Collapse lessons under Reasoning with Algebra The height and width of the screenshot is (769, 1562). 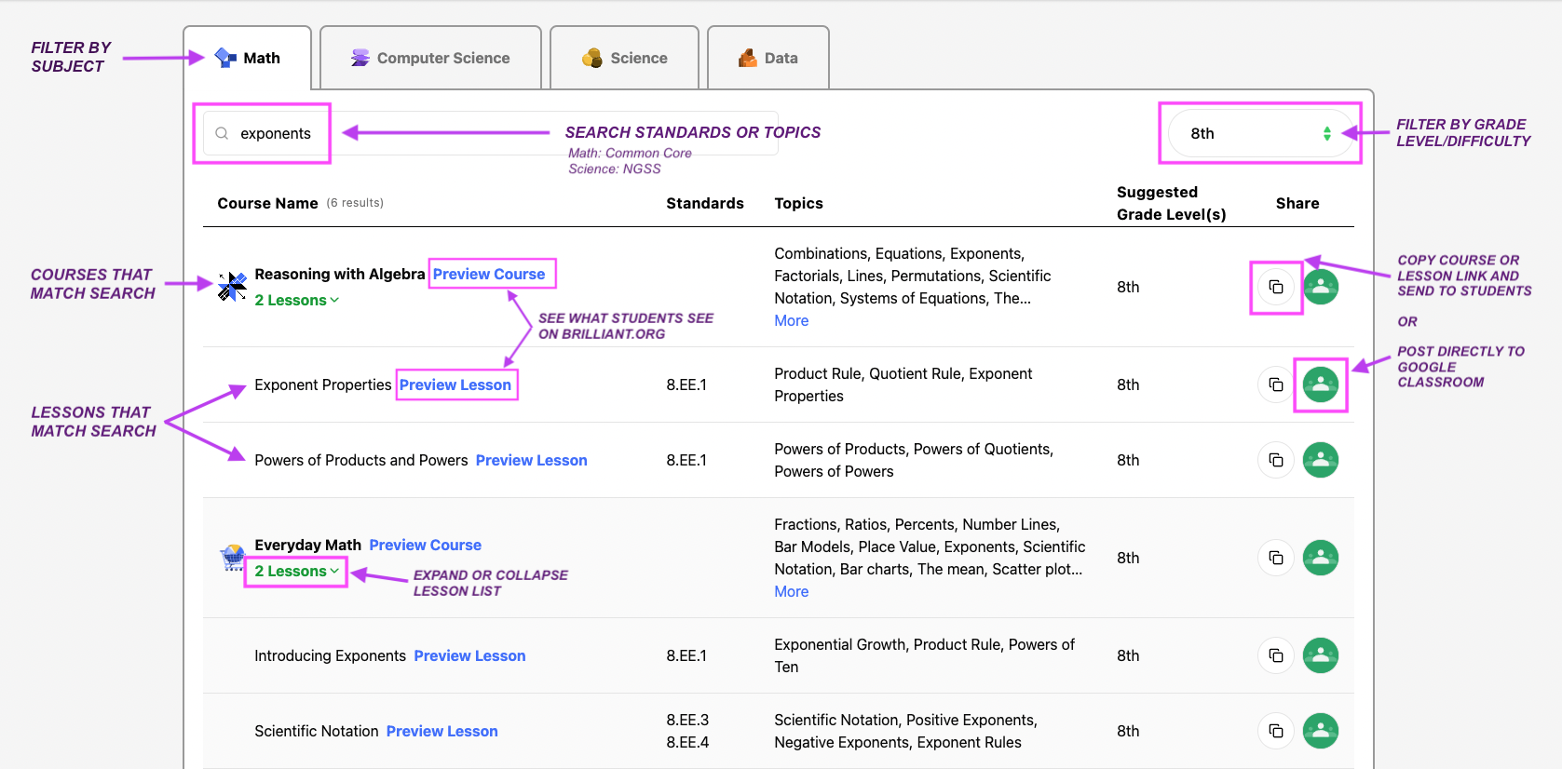(x=296, y=301)
